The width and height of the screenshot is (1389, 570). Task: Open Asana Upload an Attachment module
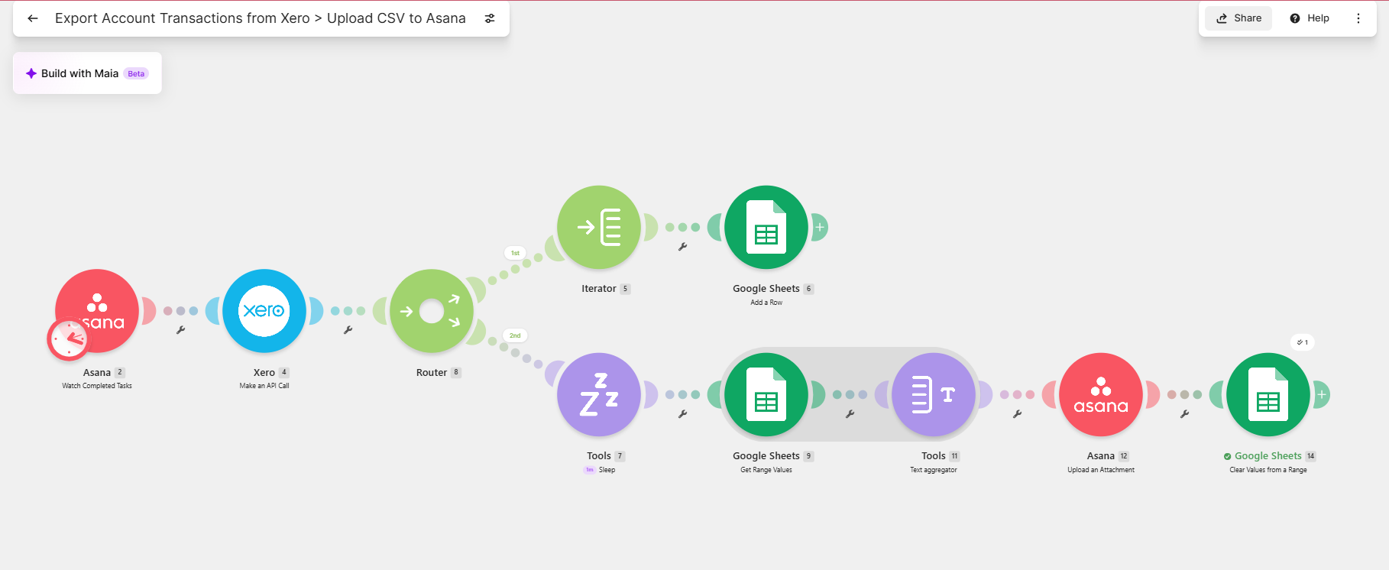1101,394
